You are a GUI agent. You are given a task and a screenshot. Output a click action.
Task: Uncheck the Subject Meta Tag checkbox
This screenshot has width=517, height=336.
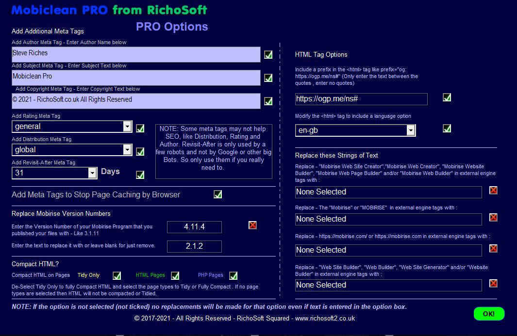(268, 78)
